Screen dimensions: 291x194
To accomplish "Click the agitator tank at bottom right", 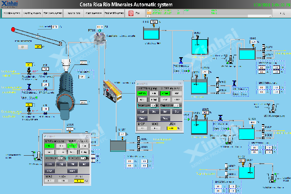I will pyautogui.click(x=247, y=167).
